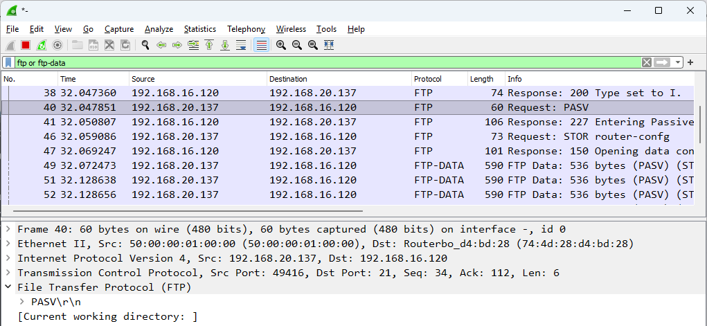Expand the Frame 40 details

point(8,229)
